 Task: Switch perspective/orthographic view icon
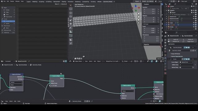[x=139, y=23]
